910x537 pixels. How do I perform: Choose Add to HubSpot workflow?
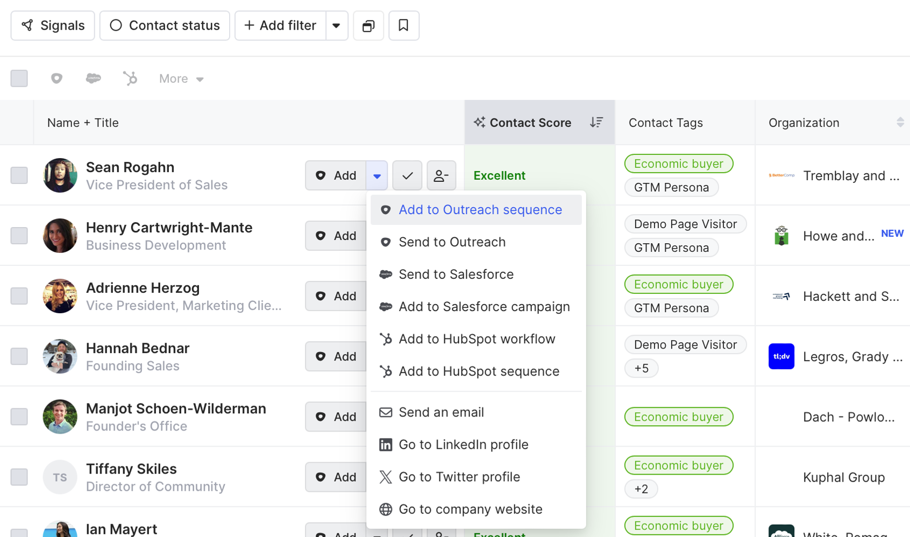[476, 339]
